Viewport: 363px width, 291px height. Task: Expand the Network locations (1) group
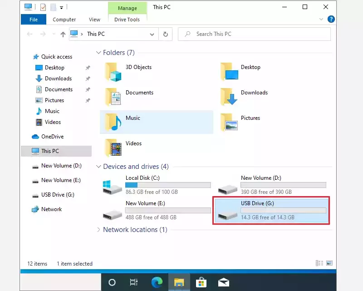point(98,230)
